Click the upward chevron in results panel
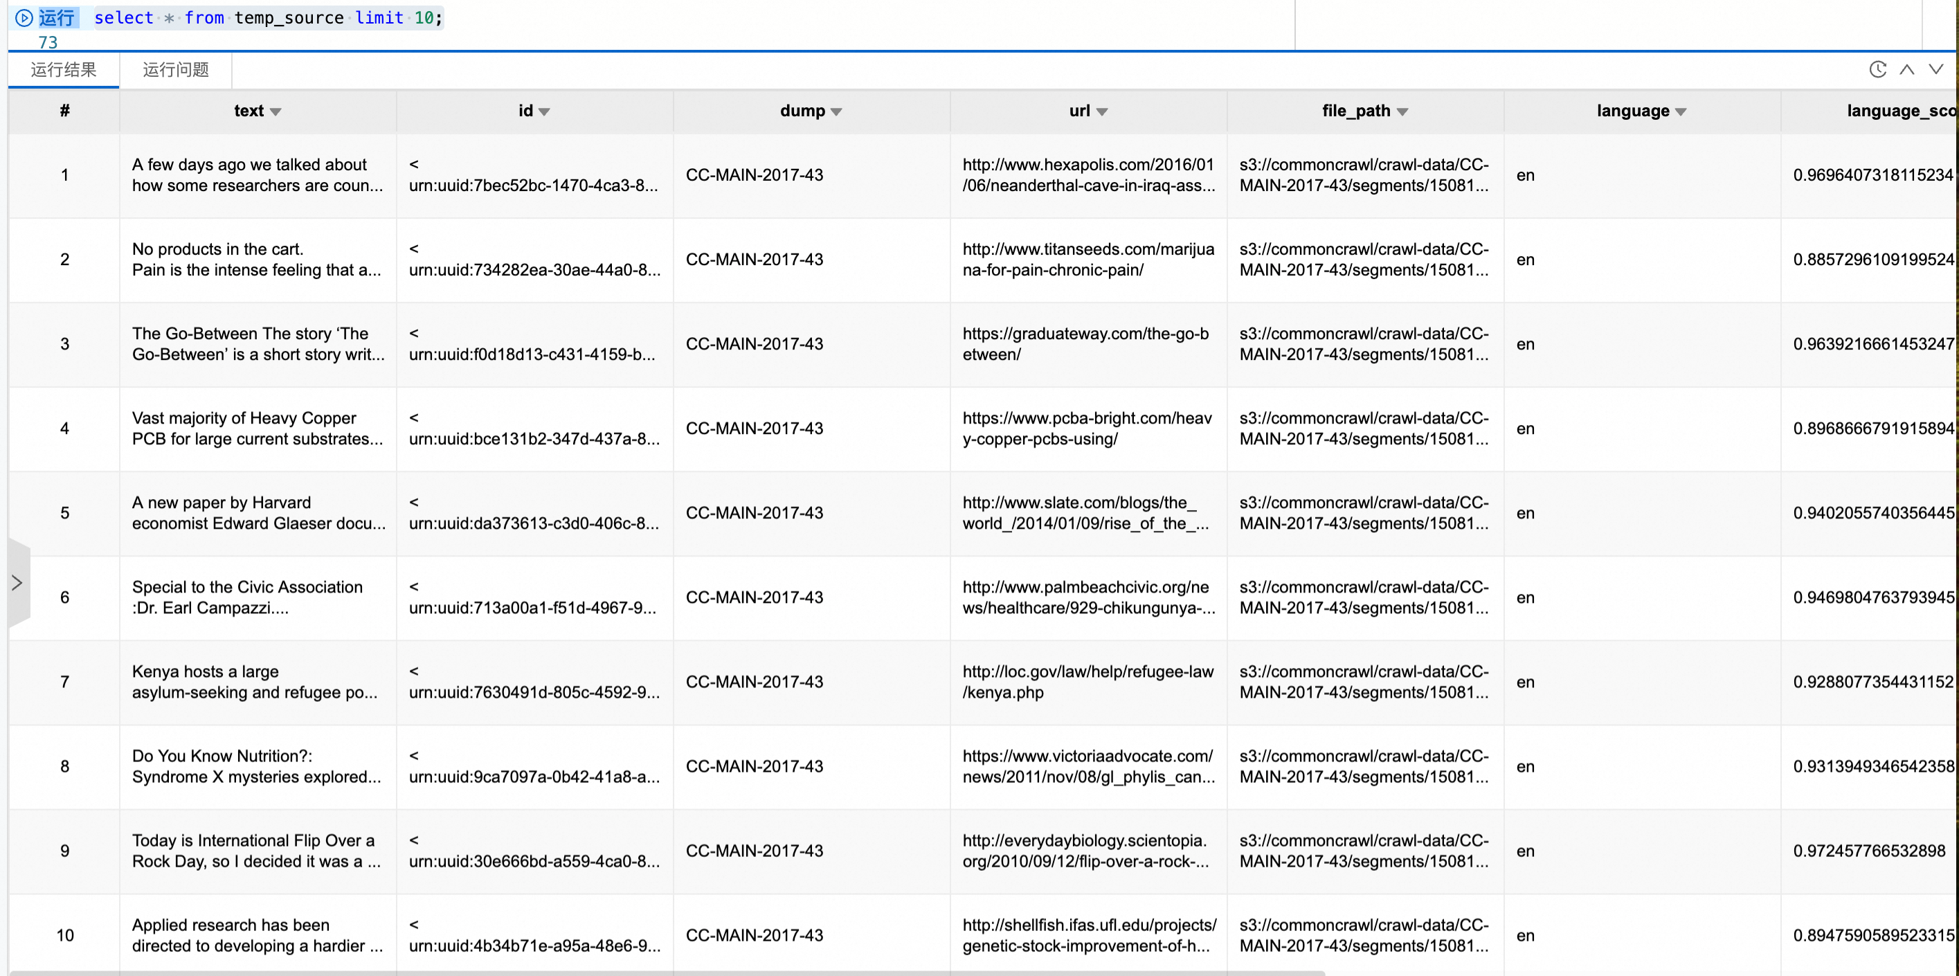This screenshot has height=976, width=1959. (1906, 69)
